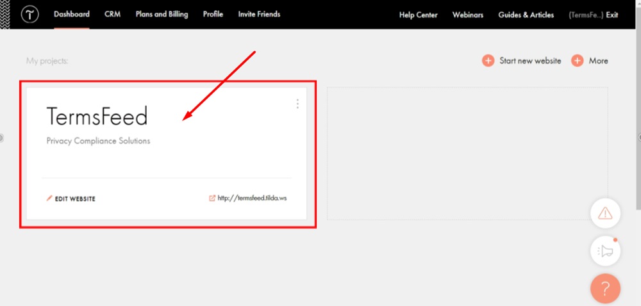
Task: Click the plus icon beside Start new website
Action: click(488, 61)
